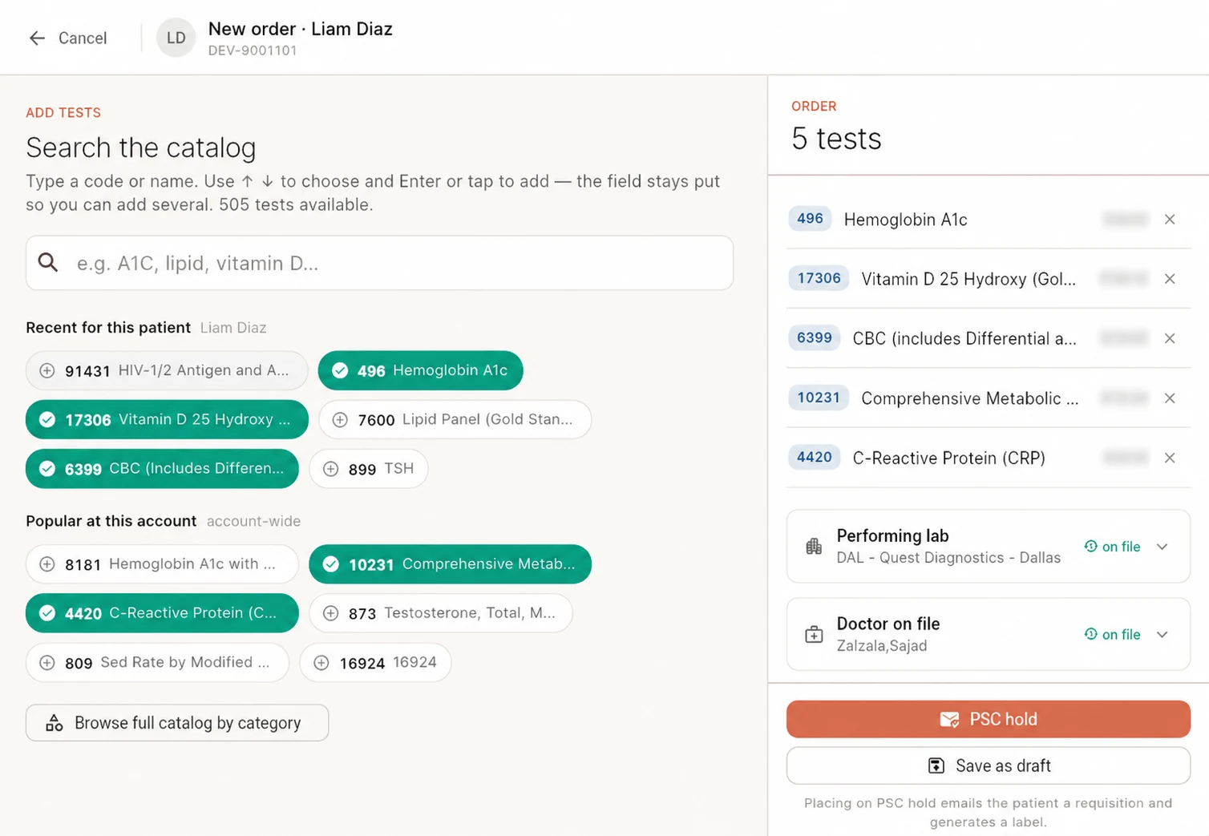
Task: Place order on PSC hold
Action: pos(988,719)
